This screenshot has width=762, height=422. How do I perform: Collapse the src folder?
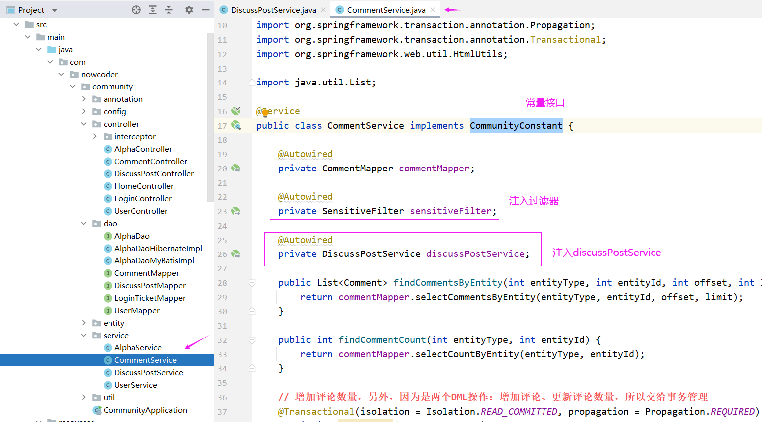tap(16, 24)
